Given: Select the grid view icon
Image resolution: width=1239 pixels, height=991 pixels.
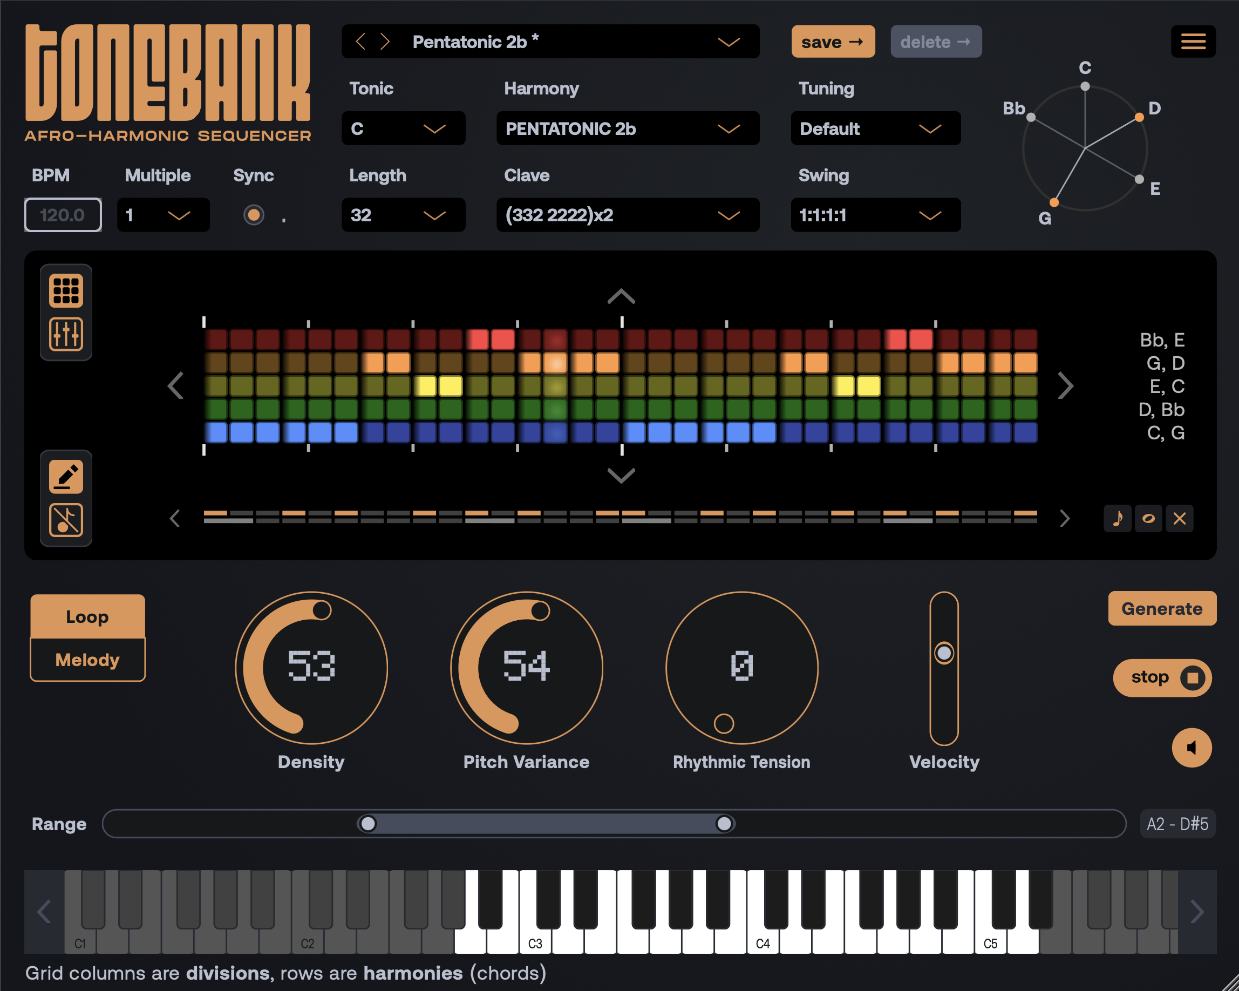Looking at the screenshot, I should (x=66, y=290).
